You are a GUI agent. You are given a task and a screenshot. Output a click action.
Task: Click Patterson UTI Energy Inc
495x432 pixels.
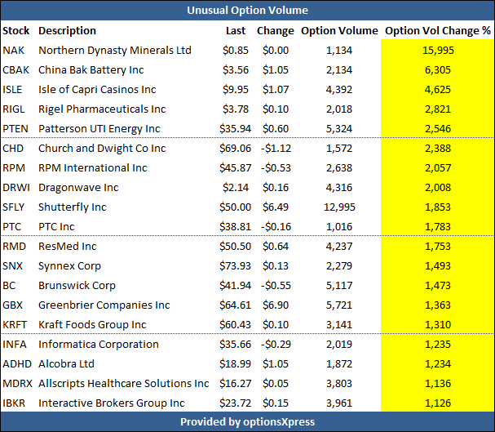point(99,129)
